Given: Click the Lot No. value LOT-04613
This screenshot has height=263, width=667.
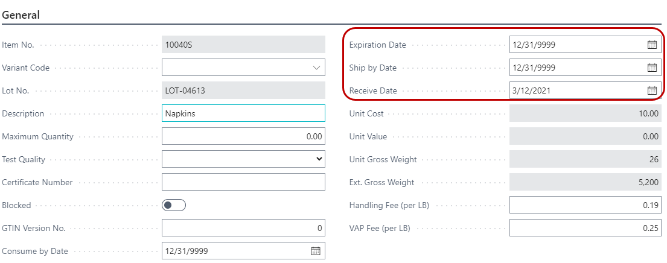Looking at the screenshot, I should (243, 90).
